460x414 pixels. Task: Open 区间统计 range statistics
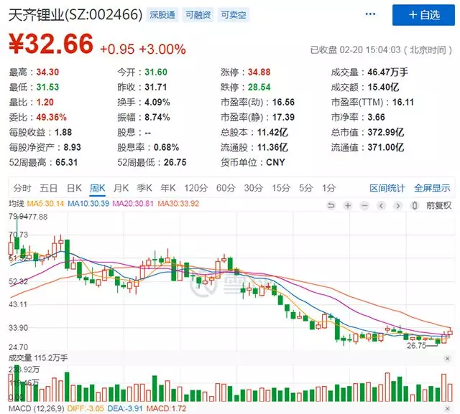pyautogui.click(x=387, y=188)
